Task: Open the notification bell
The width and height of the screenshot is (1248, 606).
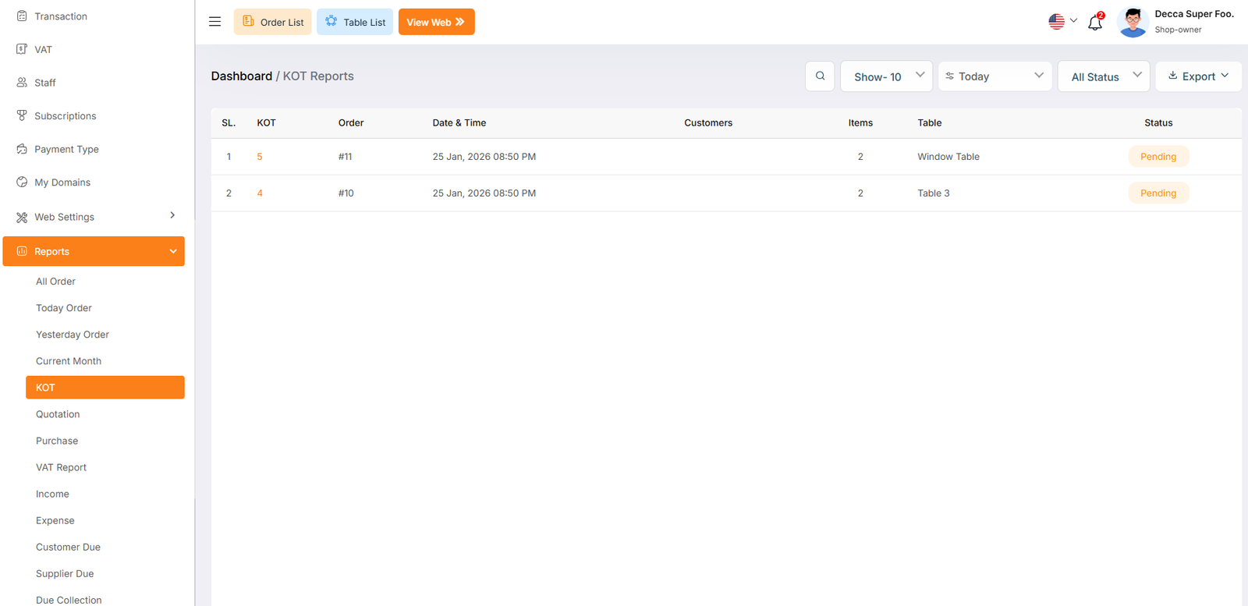Action: pos(1095,23)
